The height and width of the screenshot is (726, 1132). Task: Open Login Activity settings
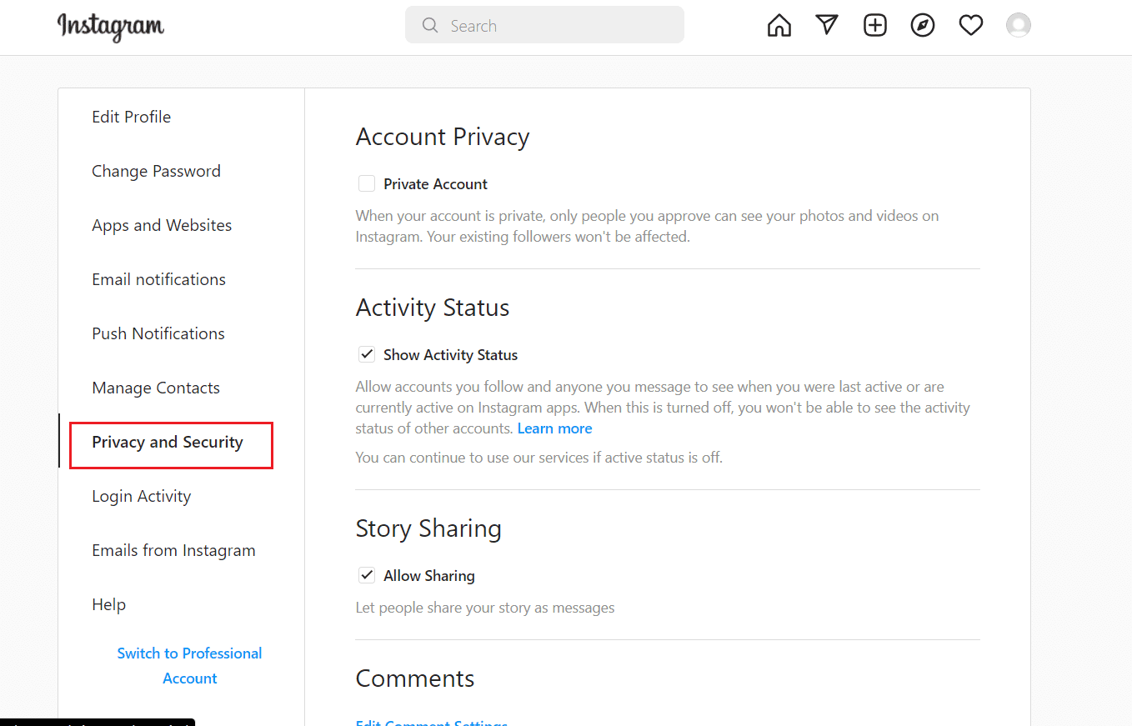pos(141,496)
